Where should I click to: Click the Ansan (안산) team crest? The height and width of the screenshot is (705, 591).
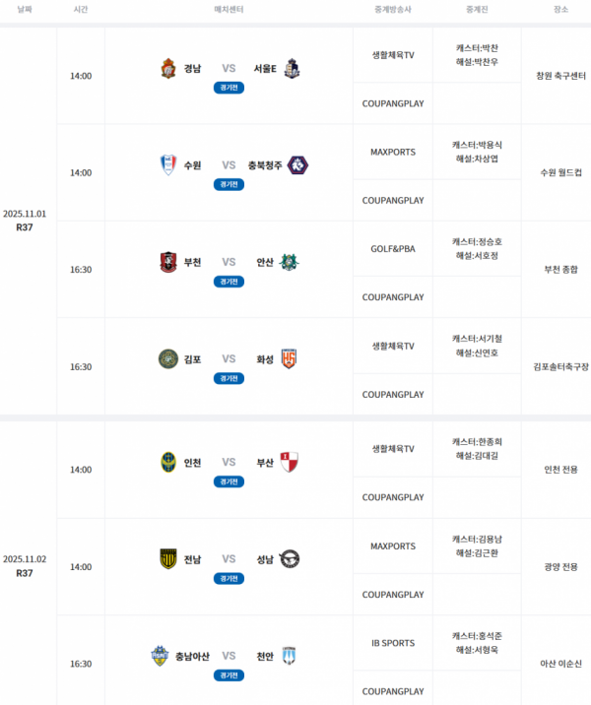click(289, 262)
